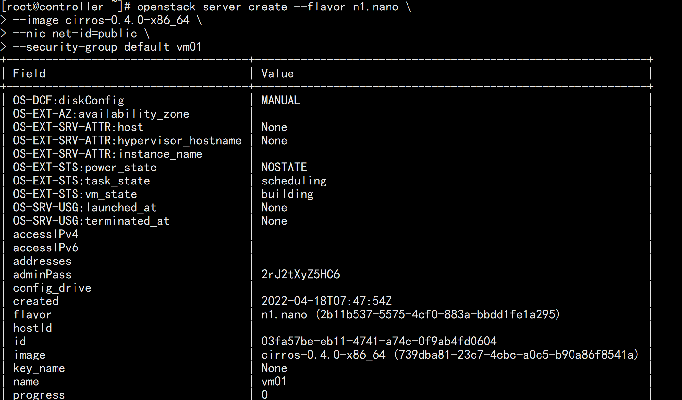682x400 pixels.
Task: Click the 'created' field
Action: pos(36,301)
